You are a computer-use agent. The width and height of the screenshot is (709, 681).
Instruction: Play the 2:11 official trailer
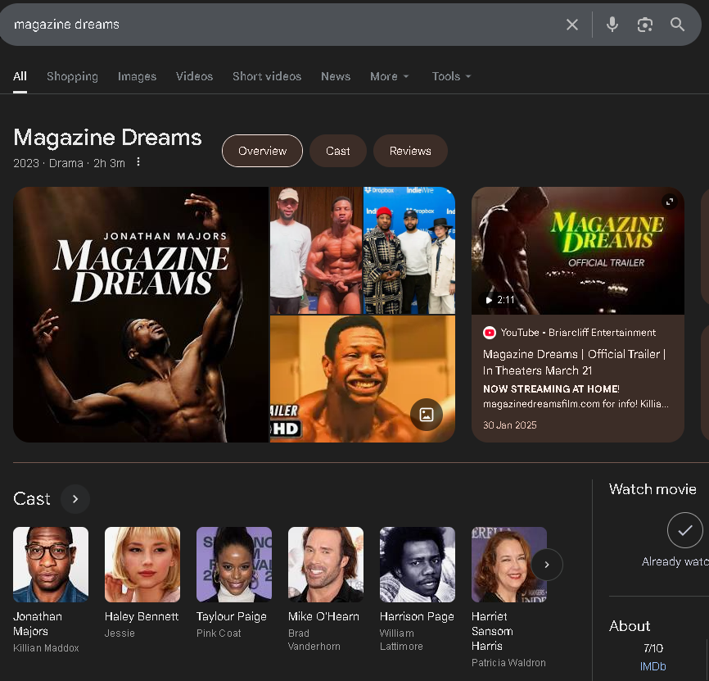coord(577,251)
